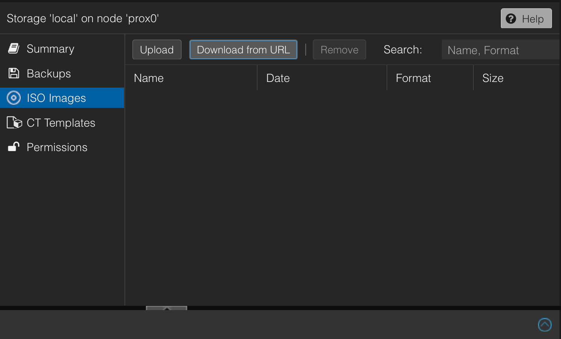Click the circular up-arrow icon at bottom right
Image resolution: width=561 pixels, height=339 pixels.
(544, 325)
